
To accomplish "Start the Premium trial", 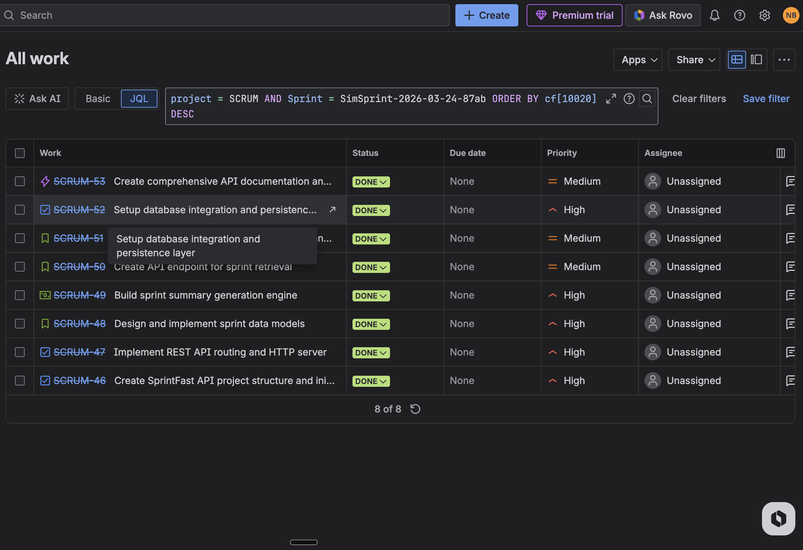I will point(574,15).
